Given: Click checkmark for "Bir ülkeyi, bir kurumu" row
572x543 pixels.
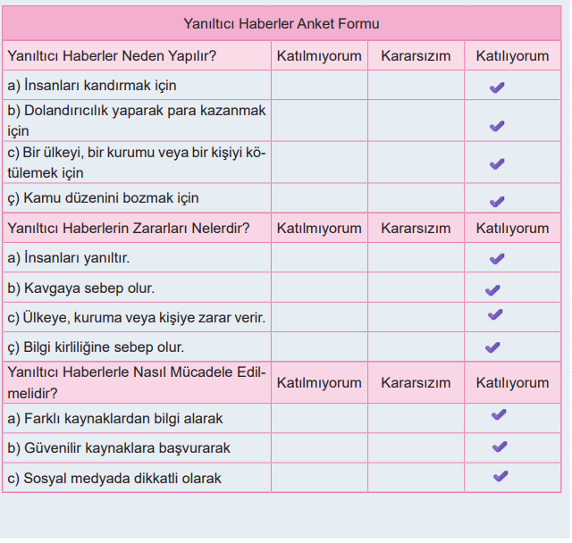Looking at the screenshot, I should pyautogui.click(x=497, y=164).
